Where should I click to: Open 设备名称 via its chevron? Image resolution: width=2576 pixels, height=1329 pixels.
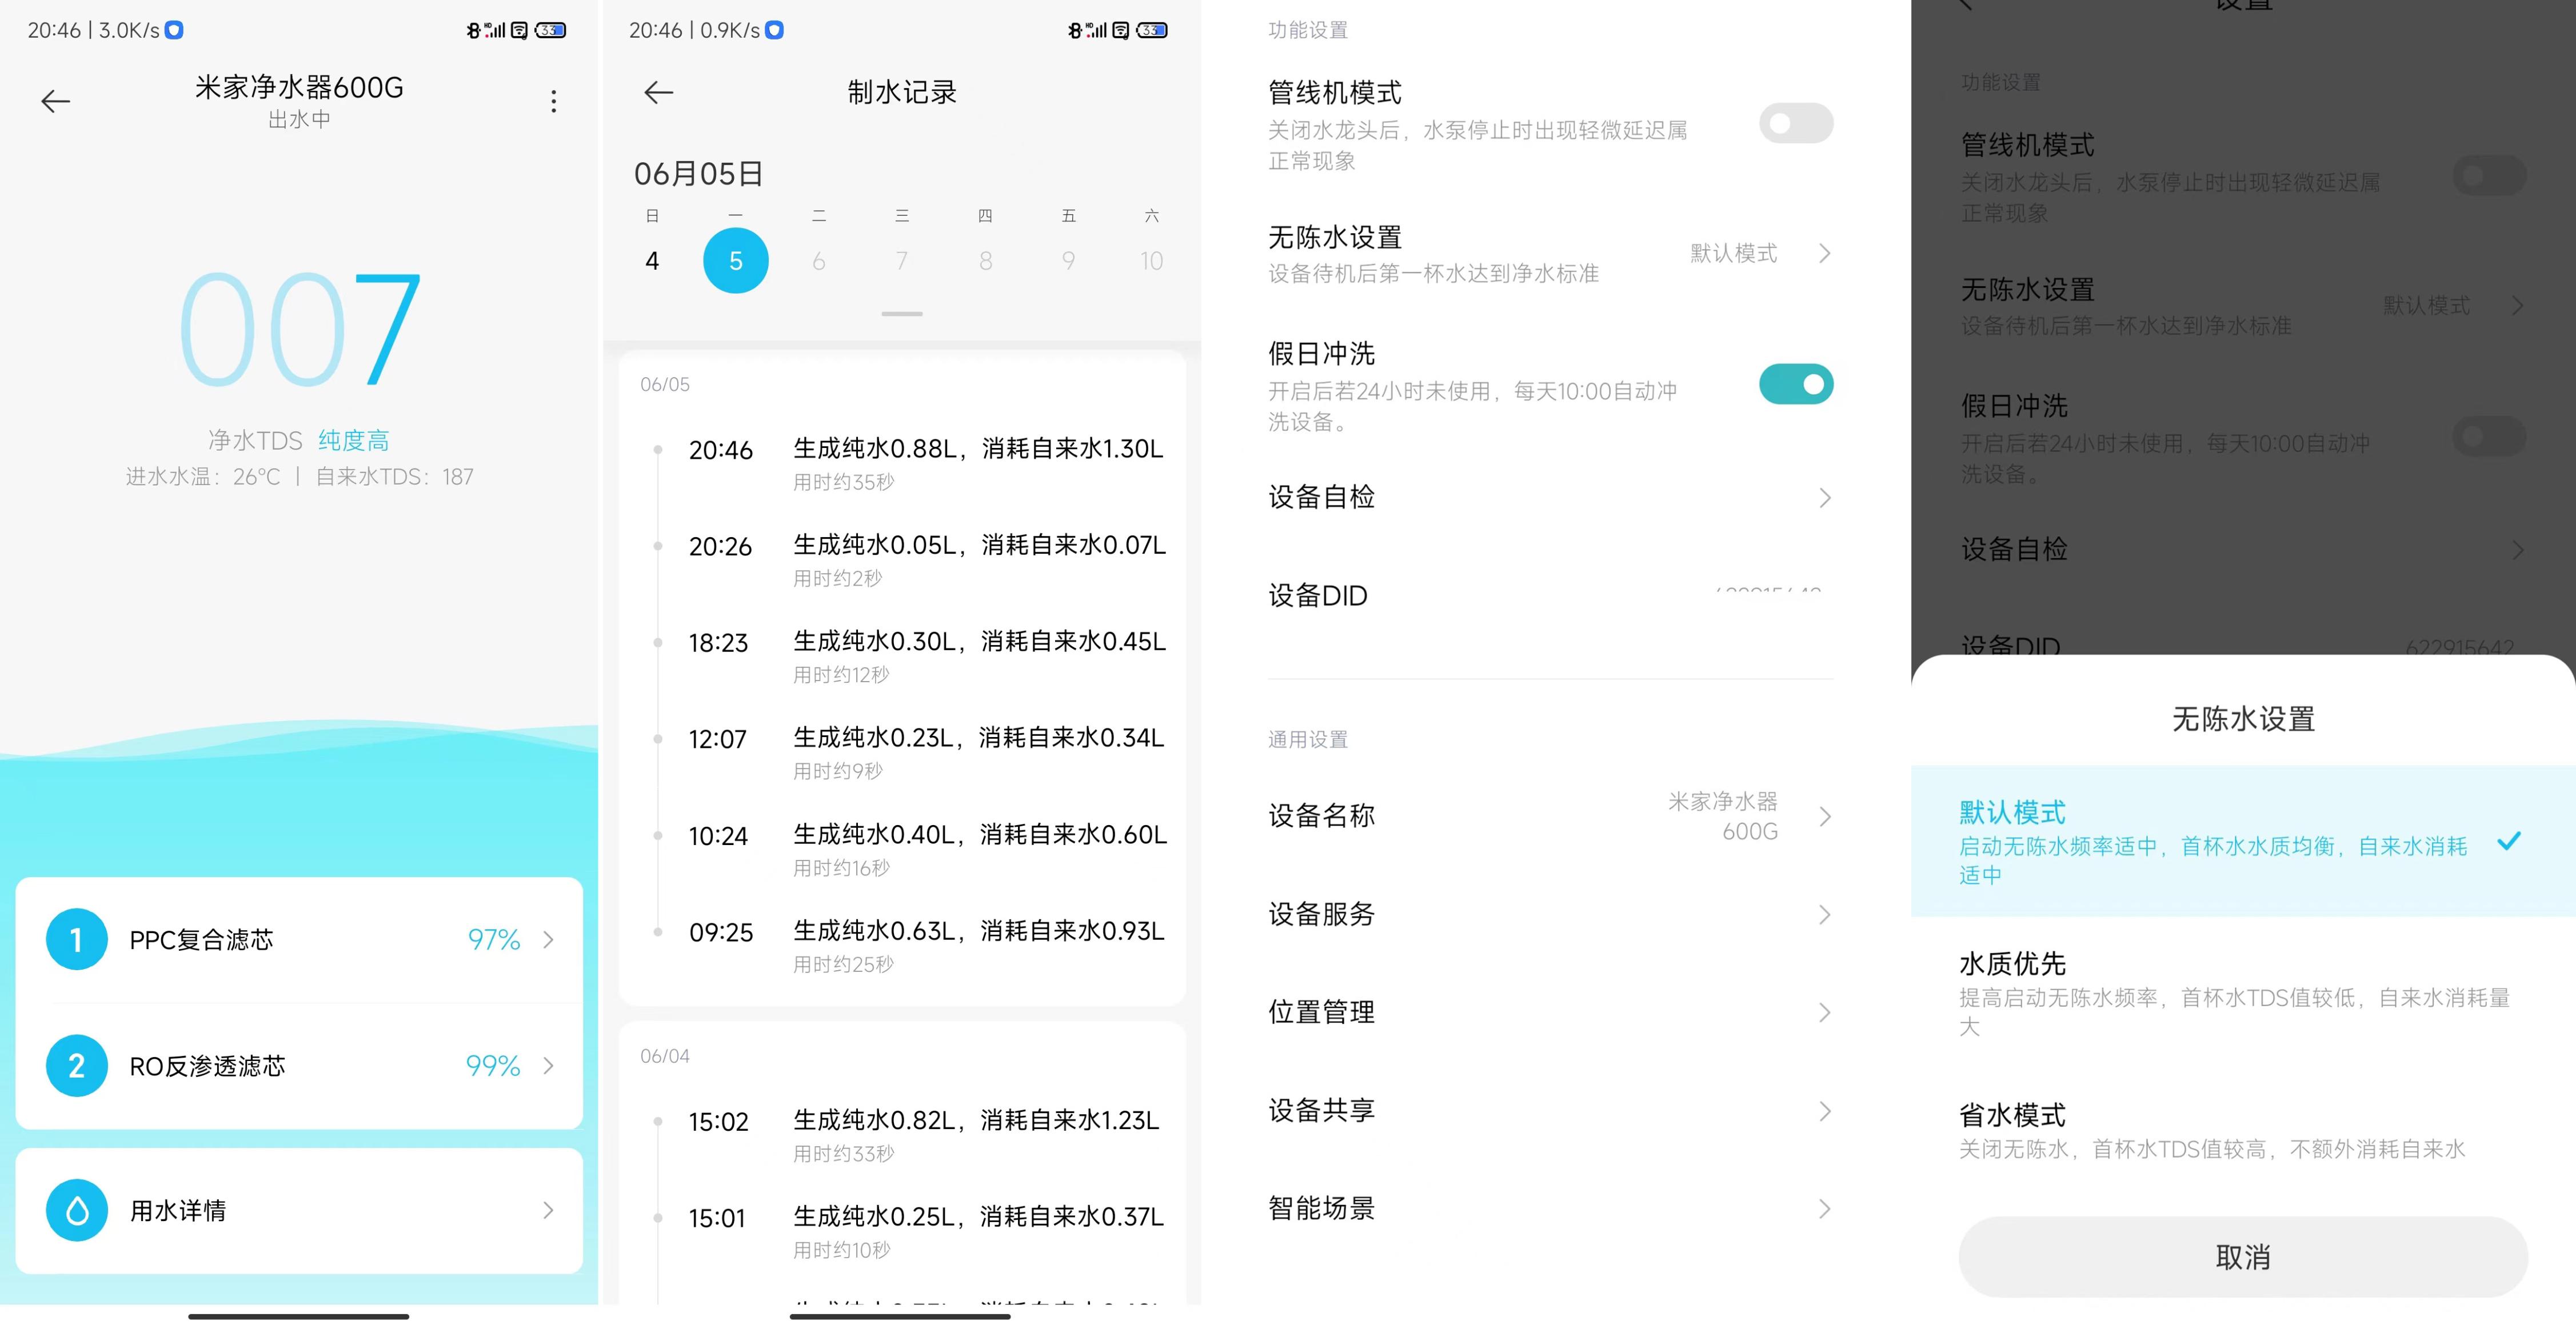click(1826, 816)
